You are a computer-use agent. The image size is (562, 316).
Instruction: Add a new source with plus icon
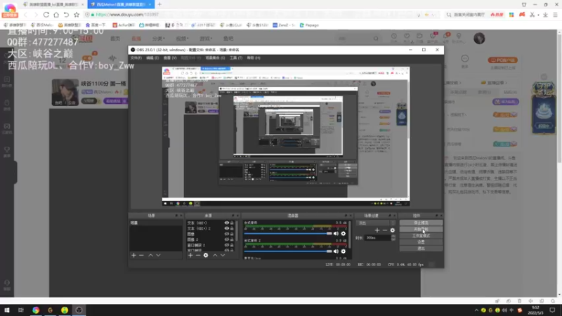click(190, 255)
